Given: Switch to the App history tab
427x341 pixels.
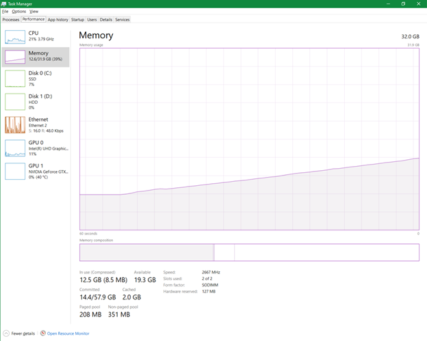Looking at the screenshot, I should pyautogui.click(x=57, y=20).
